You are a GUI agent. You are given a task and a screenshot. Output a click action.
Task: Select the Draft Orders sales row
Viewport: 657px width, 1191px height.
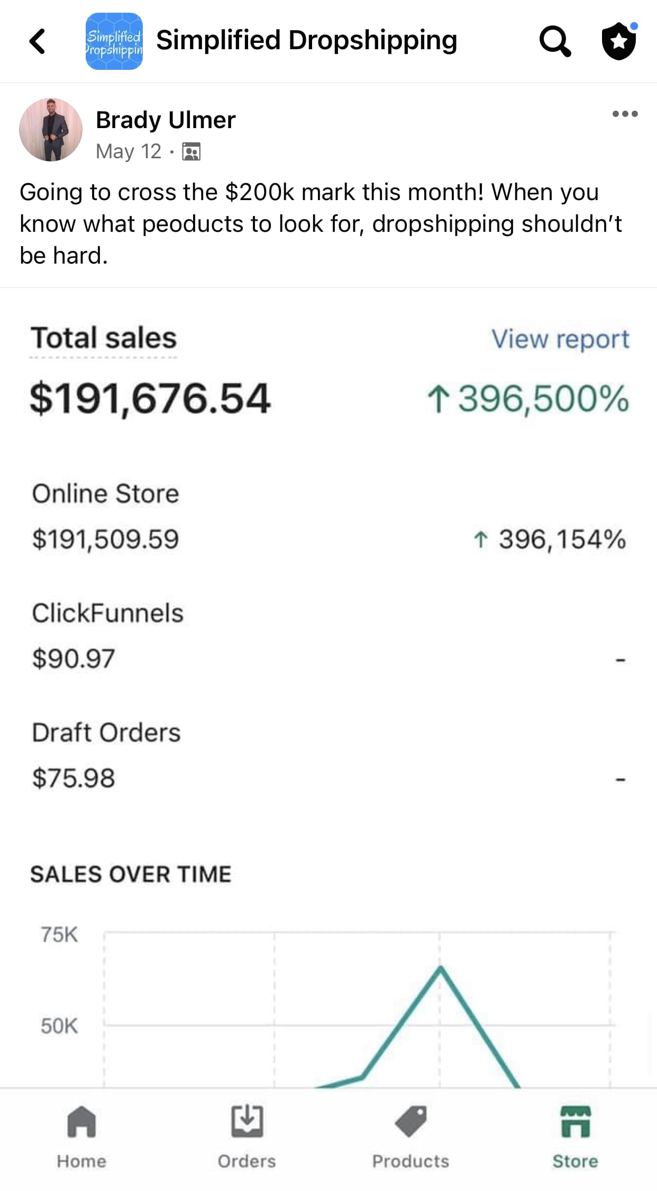point(328,755)
